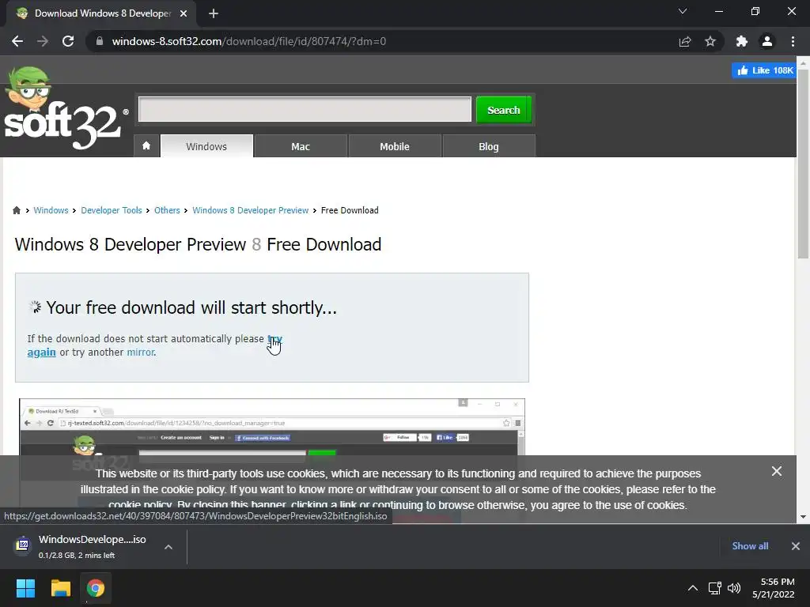The image size is (810, 607).
Task: Click the Chrome taskbar icon
Action: [x=96, y=588]
